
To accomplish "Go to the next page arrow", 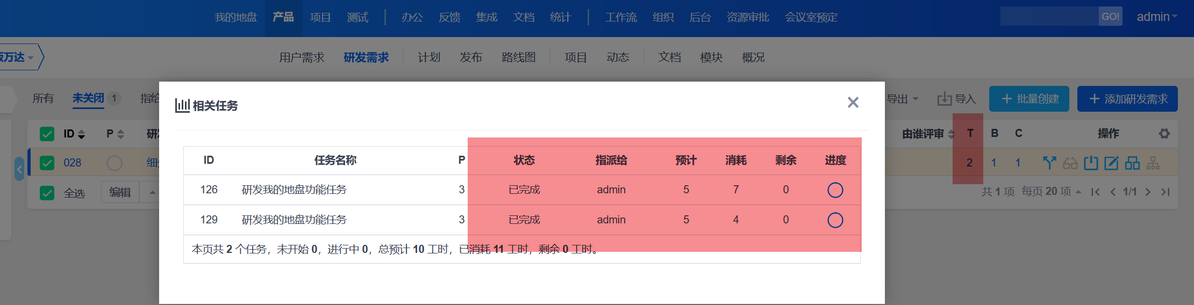I will (x=1148, y=192).
